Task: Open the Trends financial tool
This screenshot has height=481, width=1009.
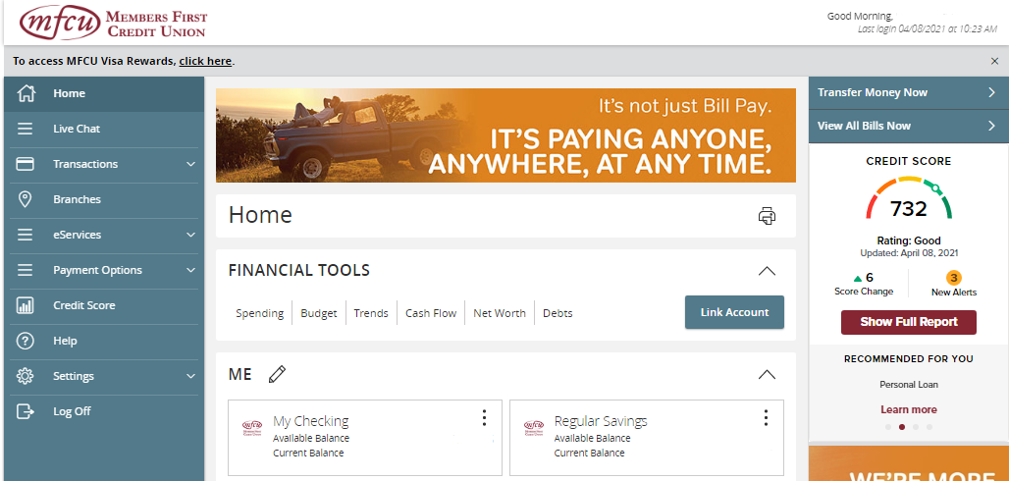Action: click(371, 313)
